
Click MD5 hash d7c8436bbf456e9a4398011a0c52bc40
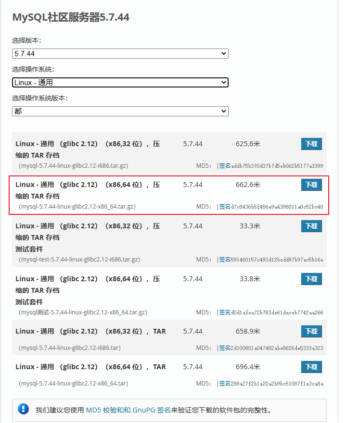coord(277,207)
